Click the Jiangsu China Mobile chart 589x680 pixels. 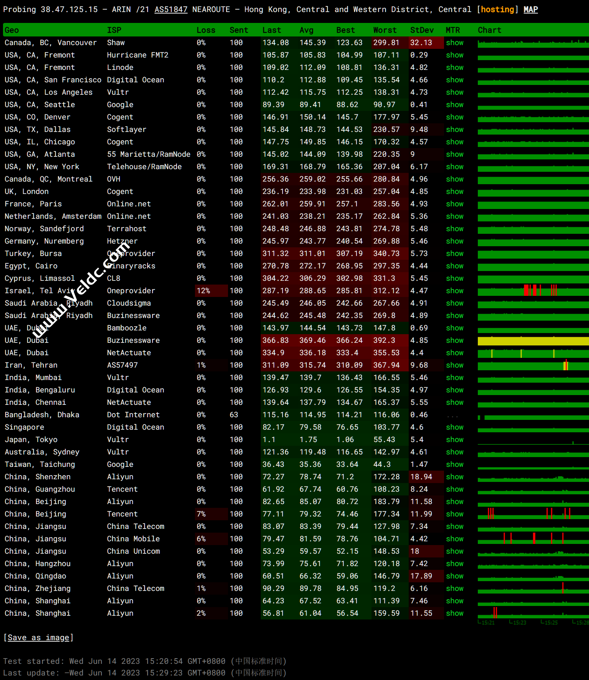pyautogui.click(x=533, y=539)
